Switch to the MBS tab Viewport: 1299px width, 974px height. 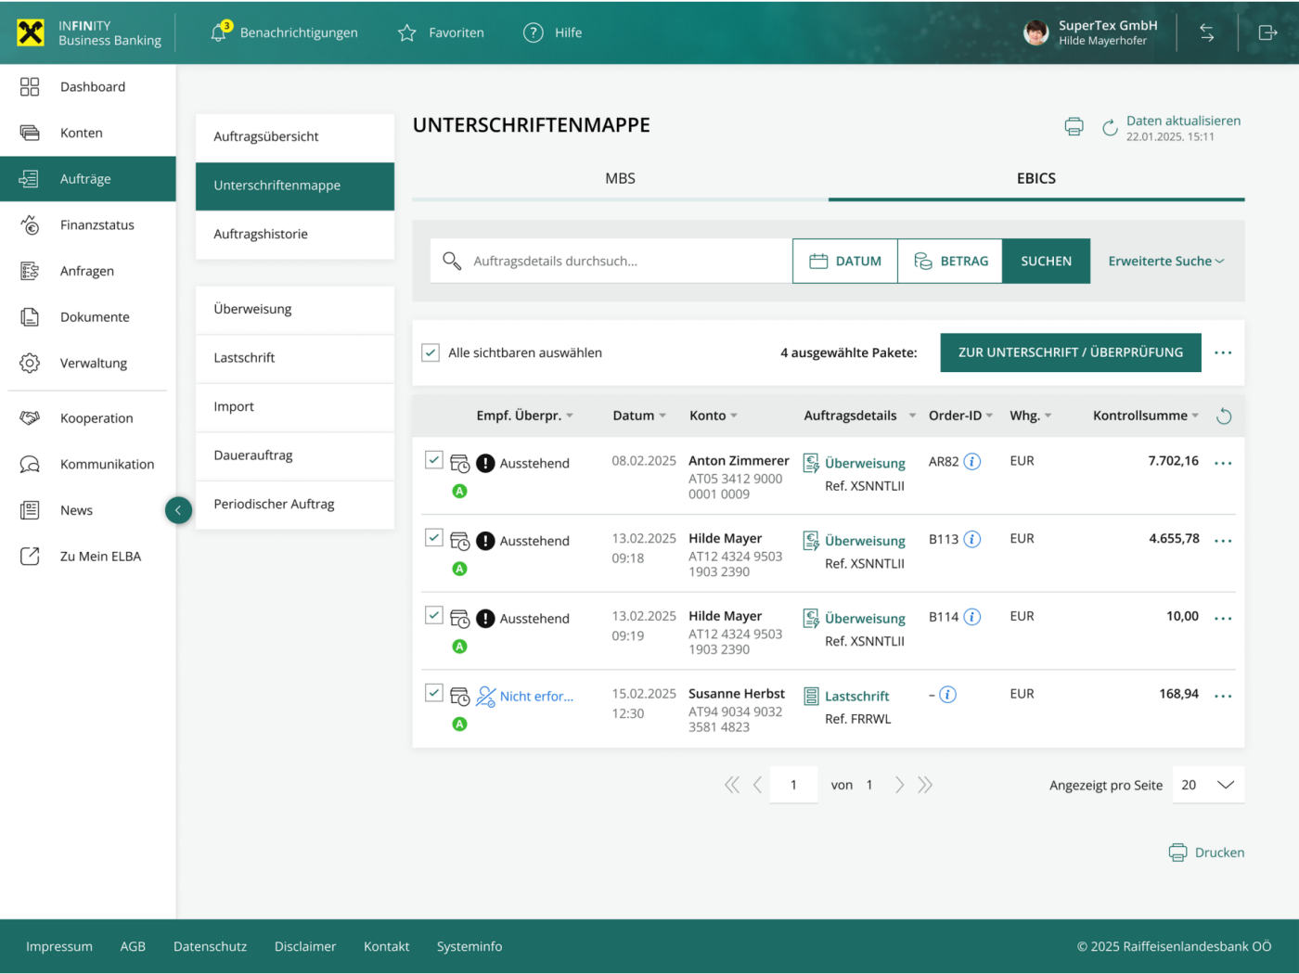tap(620, 178)
